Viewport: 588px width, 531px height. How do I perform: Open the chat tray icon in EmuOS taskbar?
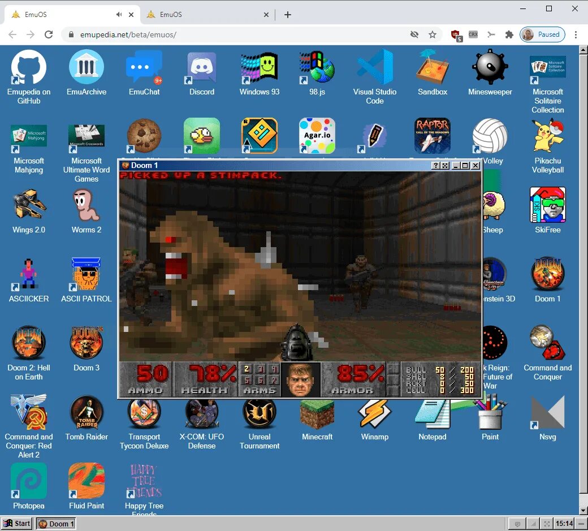coord(517,524)
